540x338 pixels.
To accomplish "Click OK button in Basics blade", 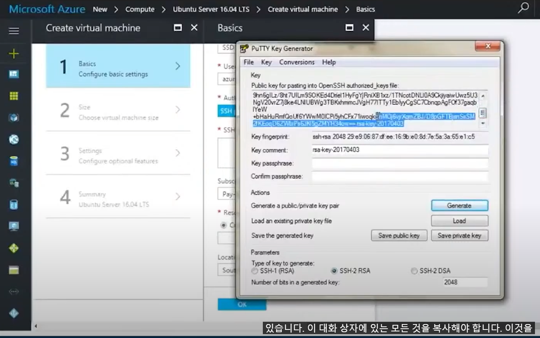I will click(242, 305).
